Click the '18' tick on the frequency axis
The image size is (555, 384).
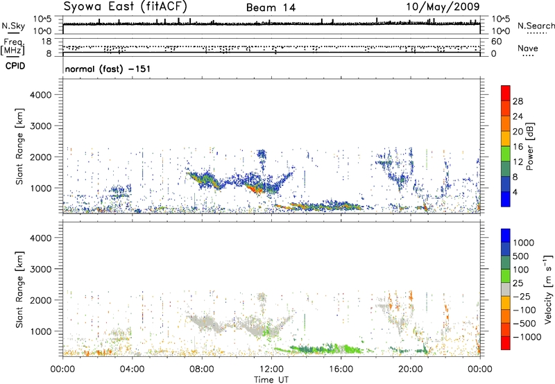tap(46, 42)
